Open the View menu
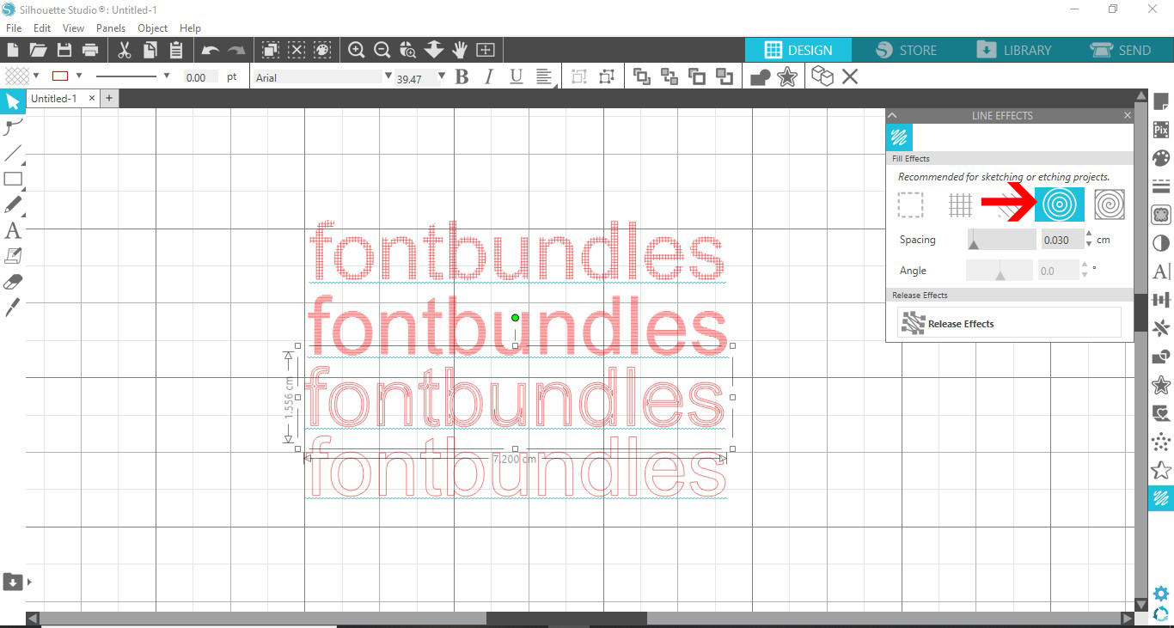The width and height of the screenshot is (1174, 628). pos(73,27)
